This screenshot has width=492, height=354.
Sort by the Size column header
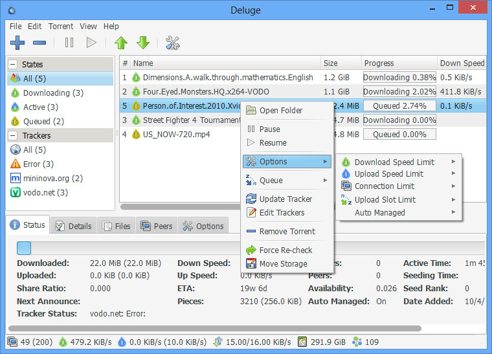tap(341, 63)
